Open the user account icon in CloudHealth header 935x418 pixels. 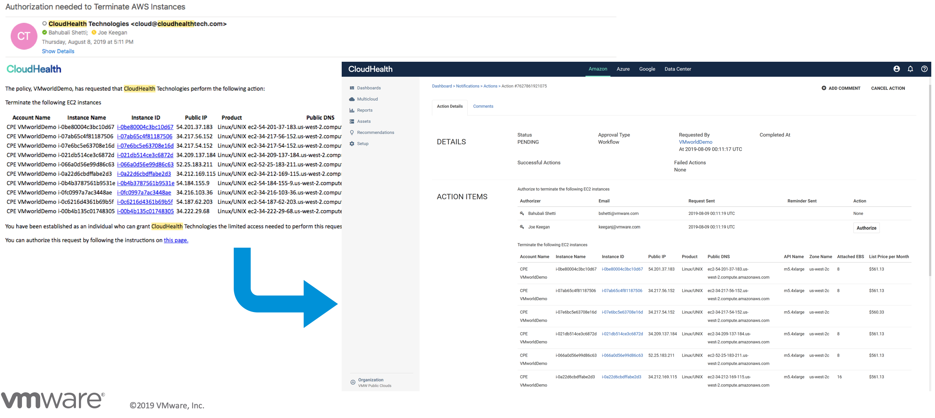896,69
